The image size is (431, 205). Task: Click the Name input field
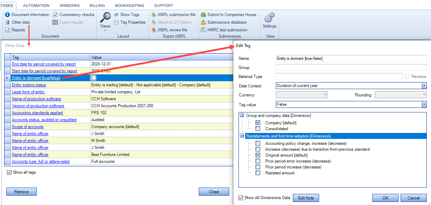(x=351, y=58)
